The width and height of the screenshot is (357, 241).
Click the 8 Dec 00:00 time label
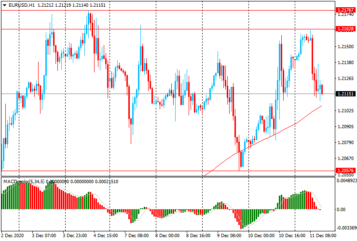point(167,235)
